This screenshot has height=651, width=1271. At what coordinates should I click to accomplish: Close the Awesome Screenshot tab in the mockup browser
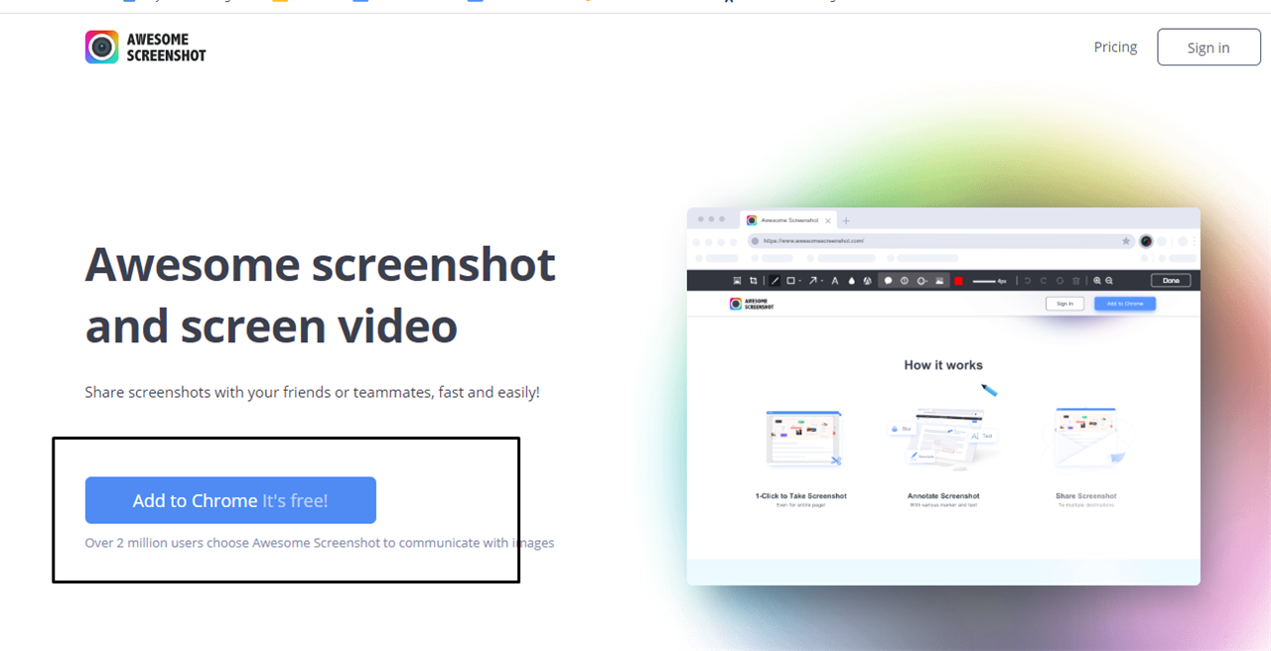click(829, 219)
